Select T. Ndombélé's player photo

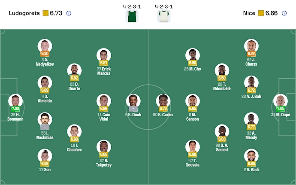coord(222,70)
